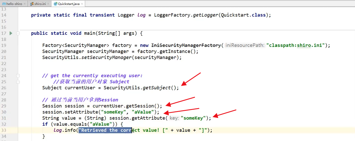Image resolution: width=355 pixels, height=141 pixels.
Task: Click the key: parameter hint on line 31
Action: [x=174, y=118]
